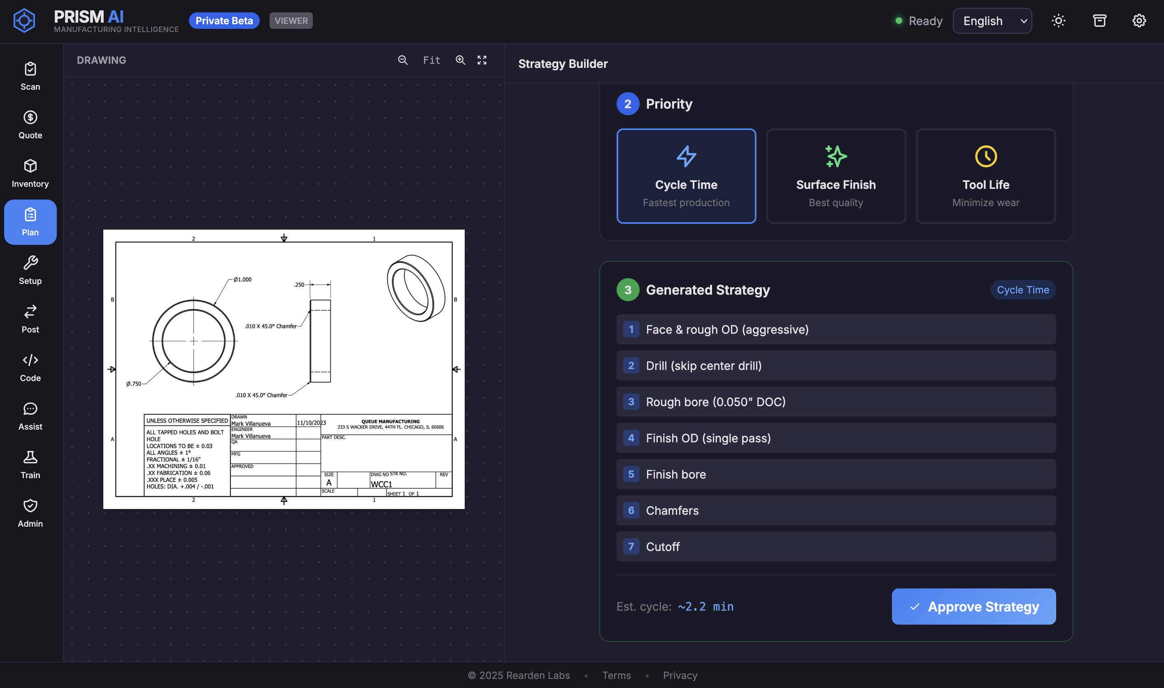Select Surface Finish priority option
Image resolution: width=1164 pixels, height=688 pixels.
coord(836,176)
